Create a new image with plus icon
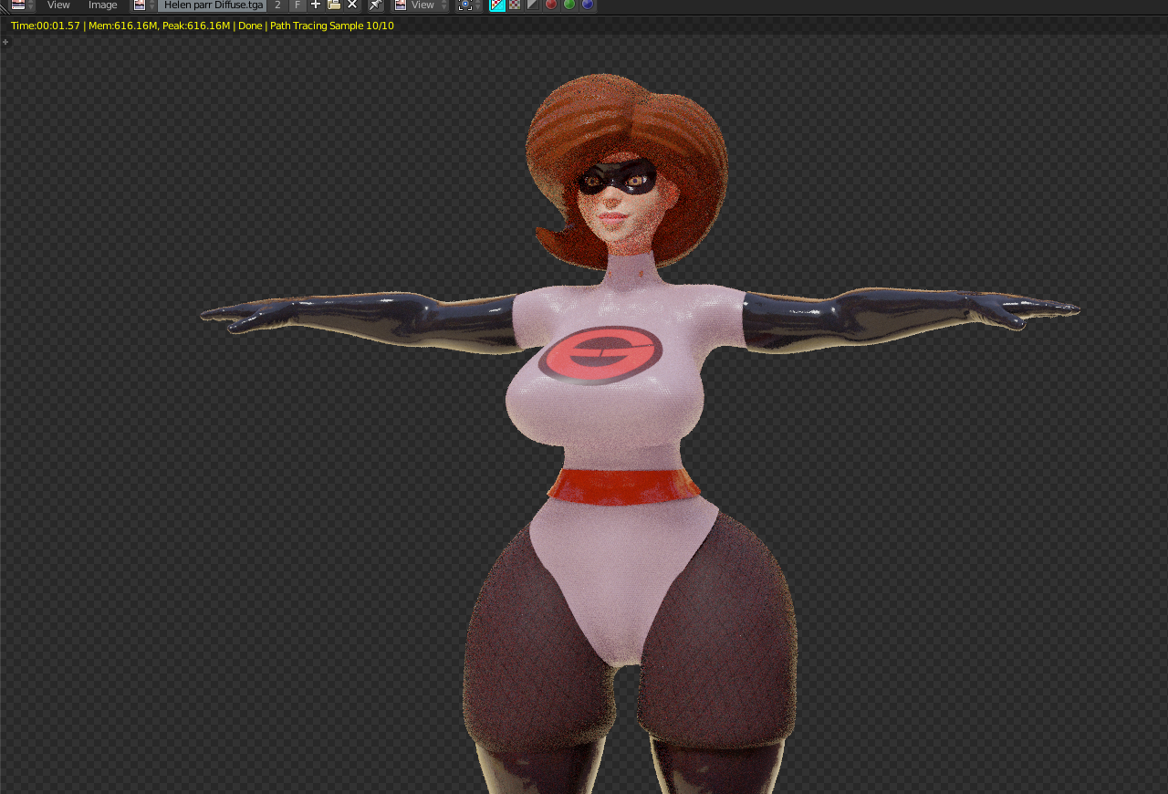The width and height of the screenshot is (1168, 794). 316,5
